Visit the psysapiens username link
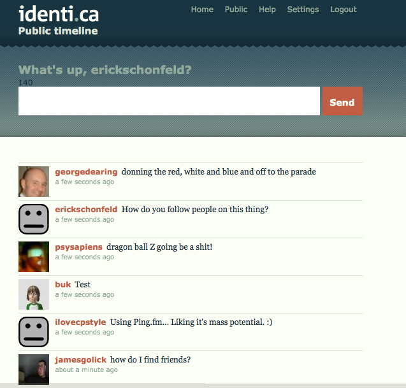 coord(78,247)
